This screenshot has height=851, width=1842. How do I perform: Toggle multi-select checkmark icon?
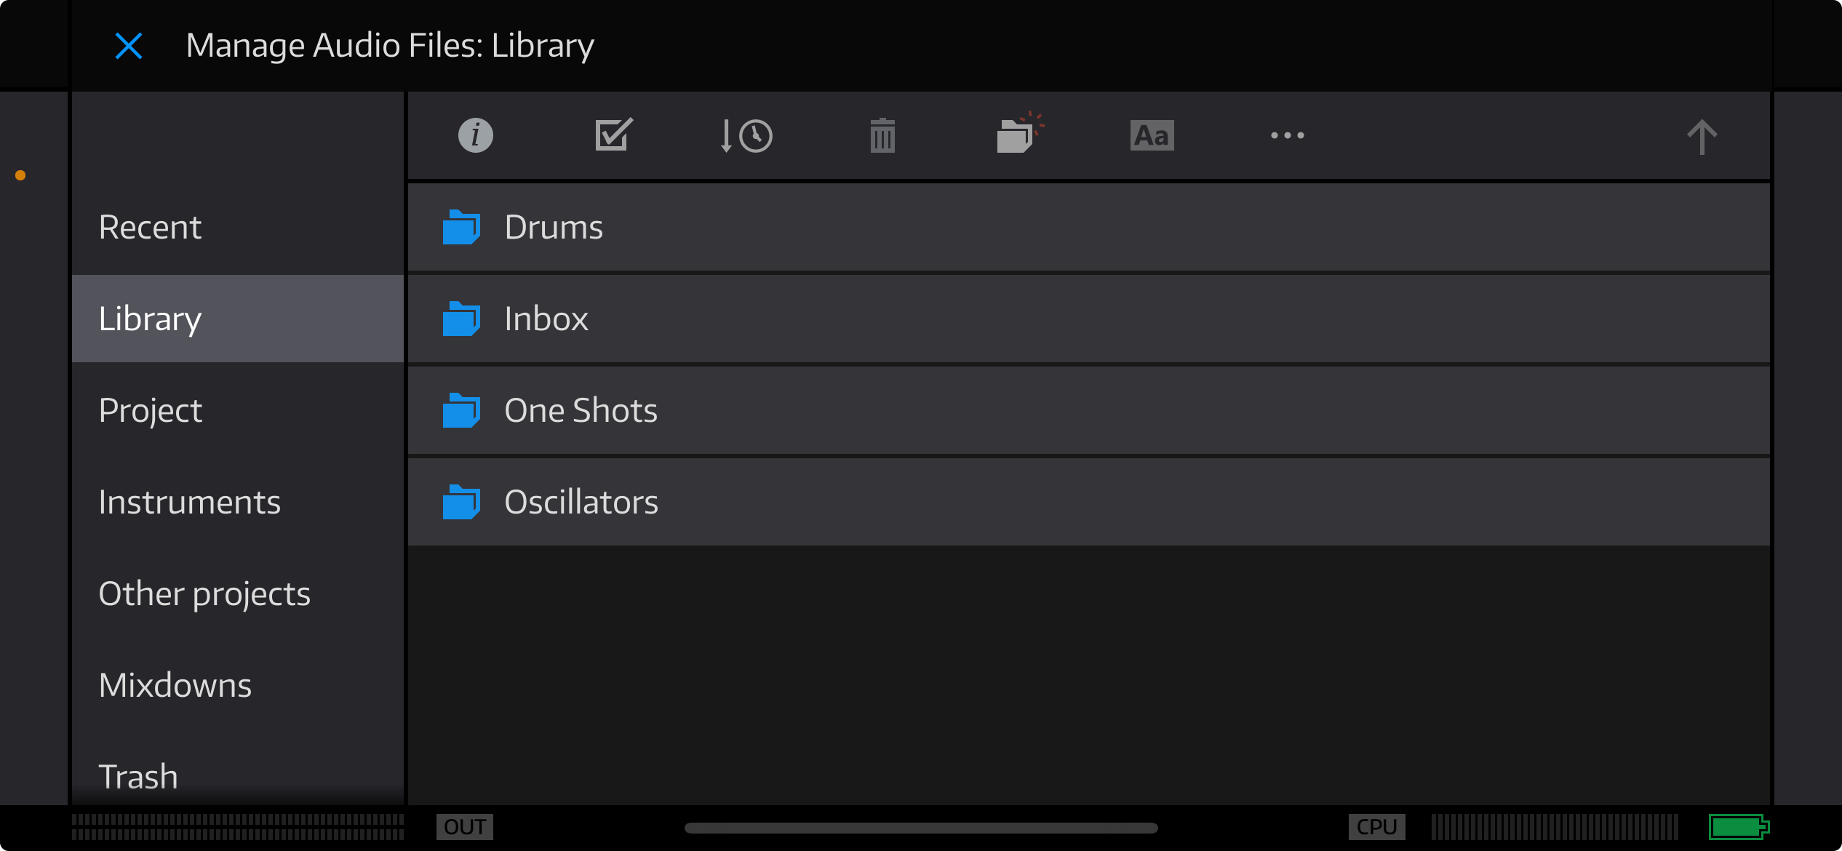(613, 135)
